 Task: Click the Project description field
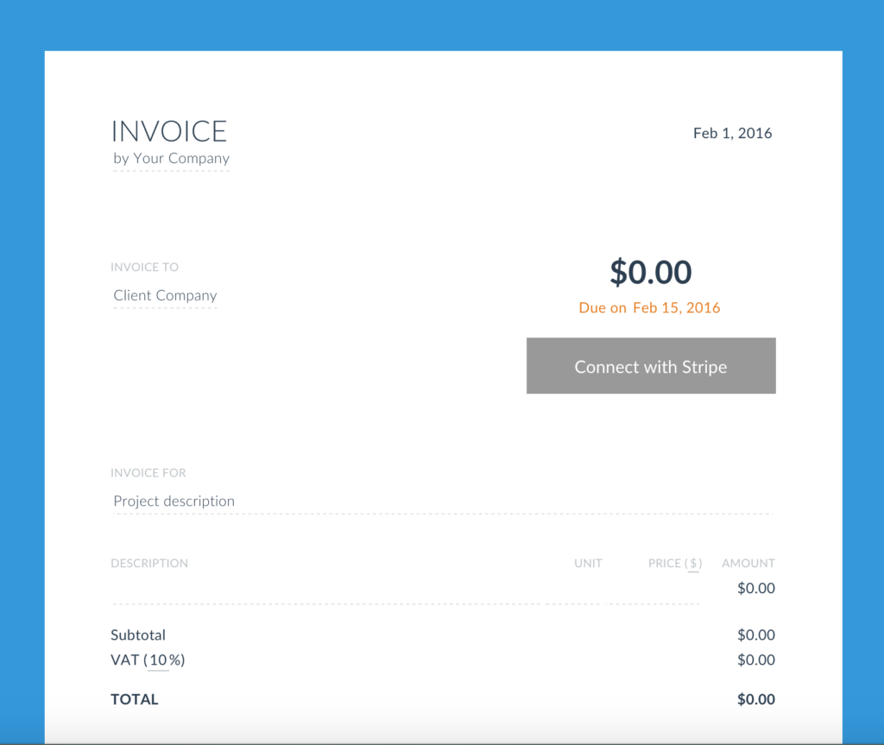(174, 502)
